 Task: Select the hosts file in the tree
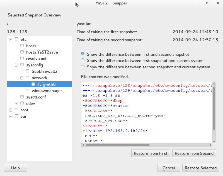(31, 46)
